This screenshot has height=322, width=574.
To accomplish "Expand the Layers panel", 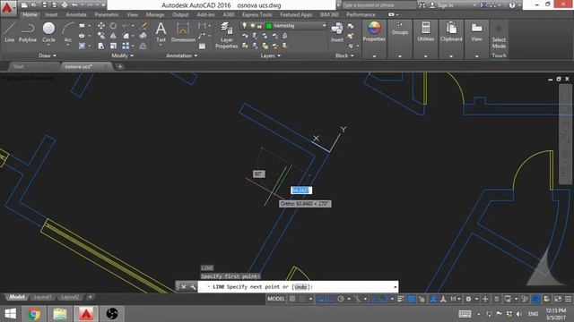I will coord(271,55).
